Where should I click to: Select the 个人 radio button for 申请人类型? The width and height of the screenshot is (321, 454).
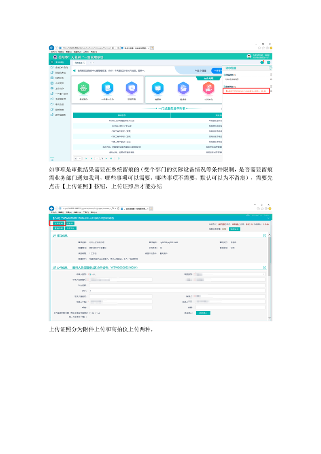click(x=89, y=274)
